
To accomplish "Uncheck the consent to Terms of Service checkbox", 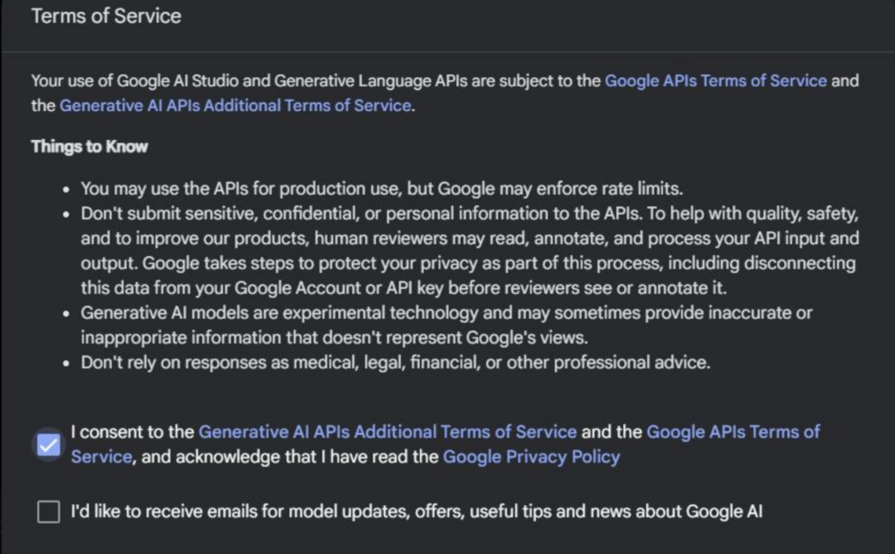I will (x=49, y=445).
